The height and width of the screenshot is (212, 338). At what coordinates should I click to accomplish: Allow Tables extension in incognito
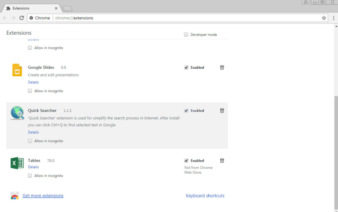coord(30,176)
